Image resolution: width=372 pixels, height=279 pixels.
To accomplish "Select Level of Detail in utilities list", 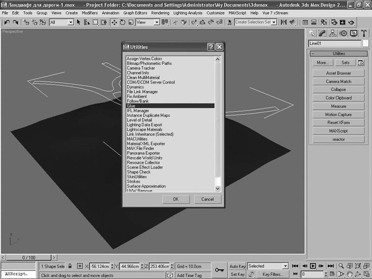I will point(139,120).
